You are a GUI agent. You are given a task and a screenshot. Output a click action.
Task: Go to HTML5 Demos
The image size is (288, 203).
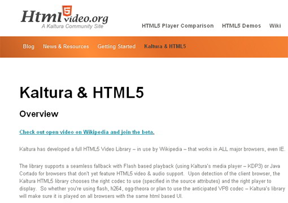pos(241,26)
